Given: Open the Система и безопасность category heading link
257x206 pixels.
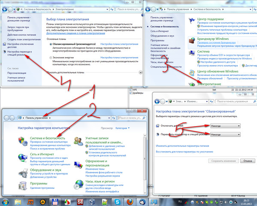Looking at the screenshot, I should coord(48,138).
